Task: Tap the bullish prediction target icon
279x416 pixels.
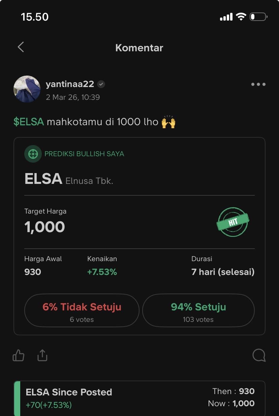Action: [33, 154]
